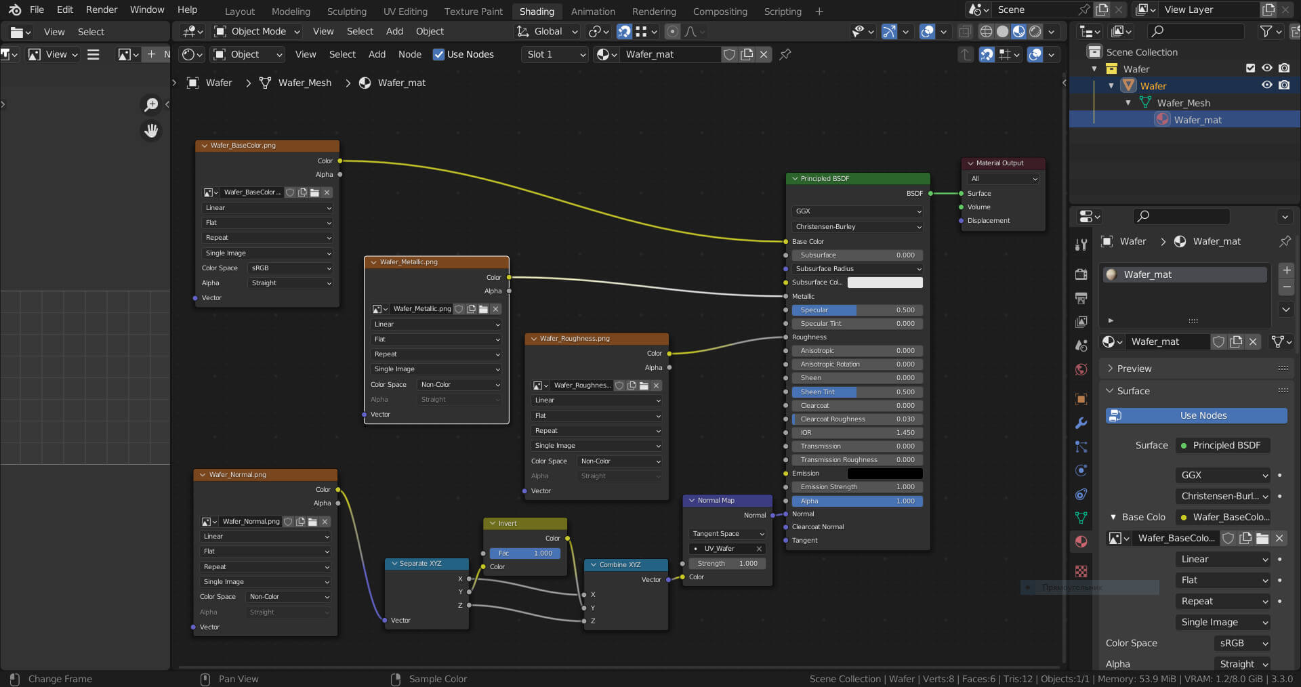Image resolution: width=1301 pixels, height=687 pixels.
Task: Open the Slot 1 material slot dropdown
Action: pyautogui.click(x=555, y=54)
